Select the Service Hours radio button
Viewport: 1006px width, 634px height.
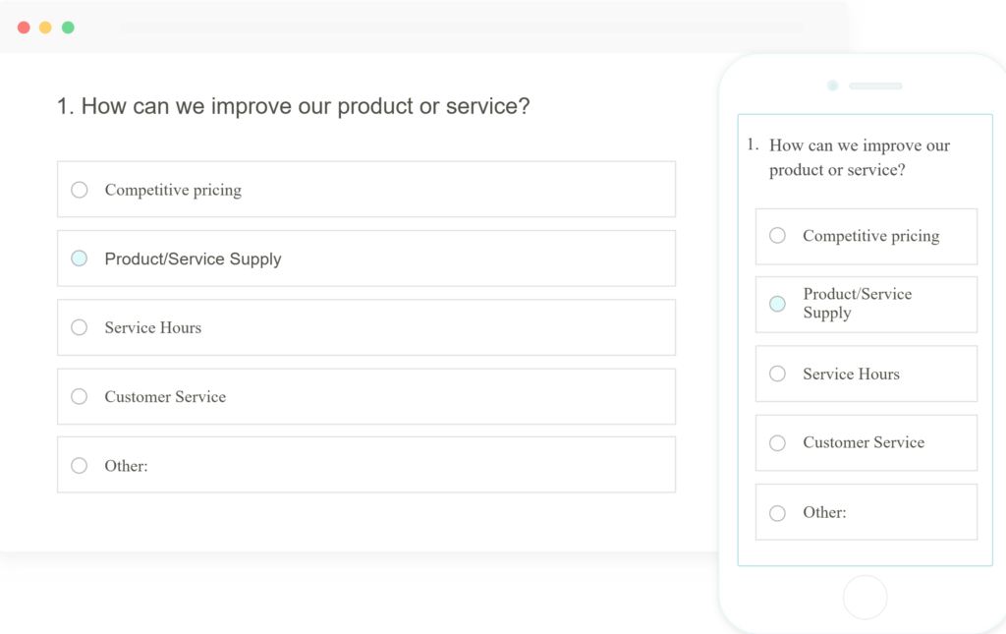coord(79,327)
